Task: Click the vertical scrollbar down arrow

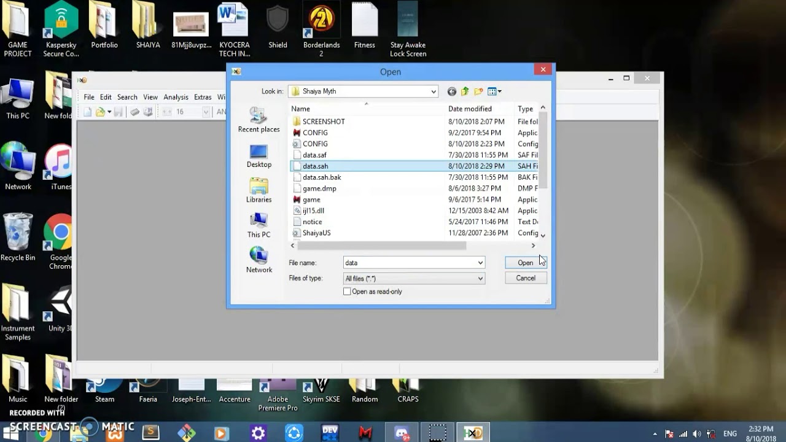Action: [542, 235]
